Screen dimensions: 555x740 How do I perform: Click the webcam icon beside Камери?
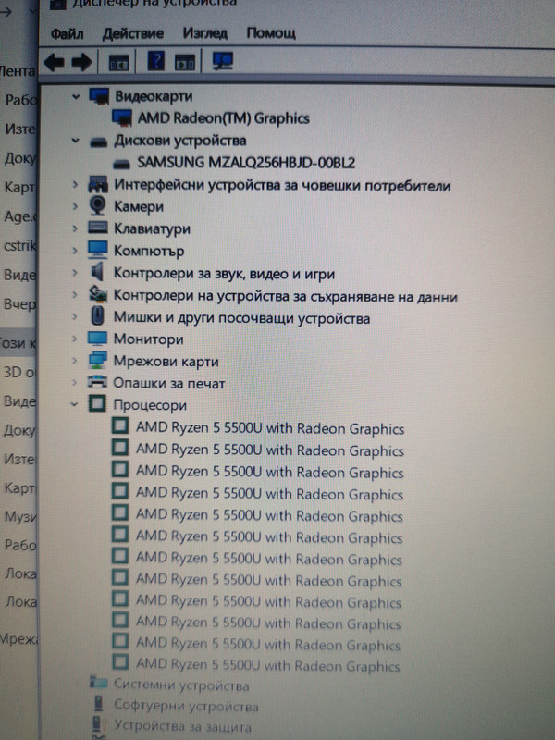[98, 205]
